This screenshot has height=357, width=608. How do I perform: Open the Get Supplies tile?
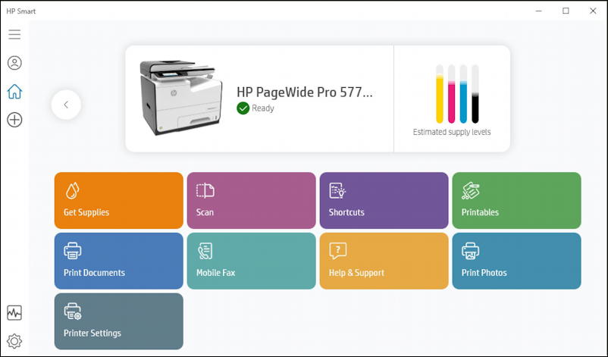coord(119,200)
